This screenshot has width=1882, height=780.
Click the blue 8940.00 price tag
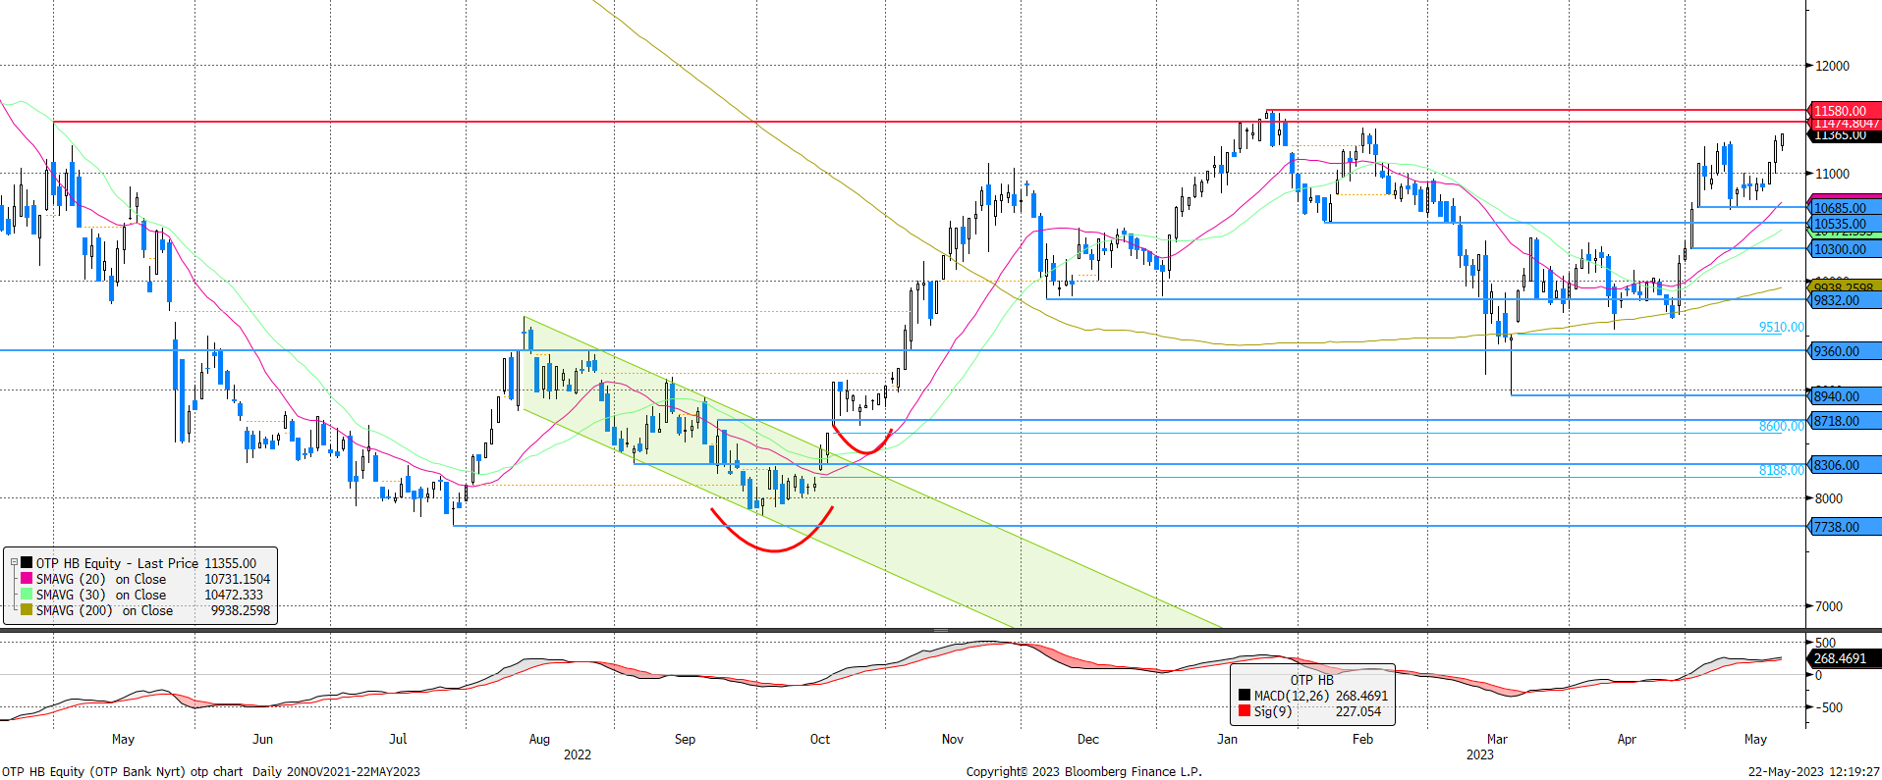pos(1845,396)
